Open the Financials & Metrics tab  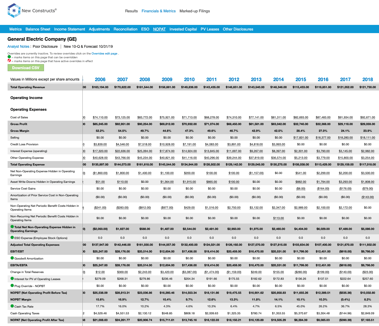[159, 11]
